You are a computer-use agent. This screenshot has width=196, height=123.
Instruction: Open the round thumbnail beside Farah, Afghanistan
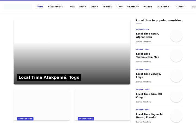click(x=176, y=36)
